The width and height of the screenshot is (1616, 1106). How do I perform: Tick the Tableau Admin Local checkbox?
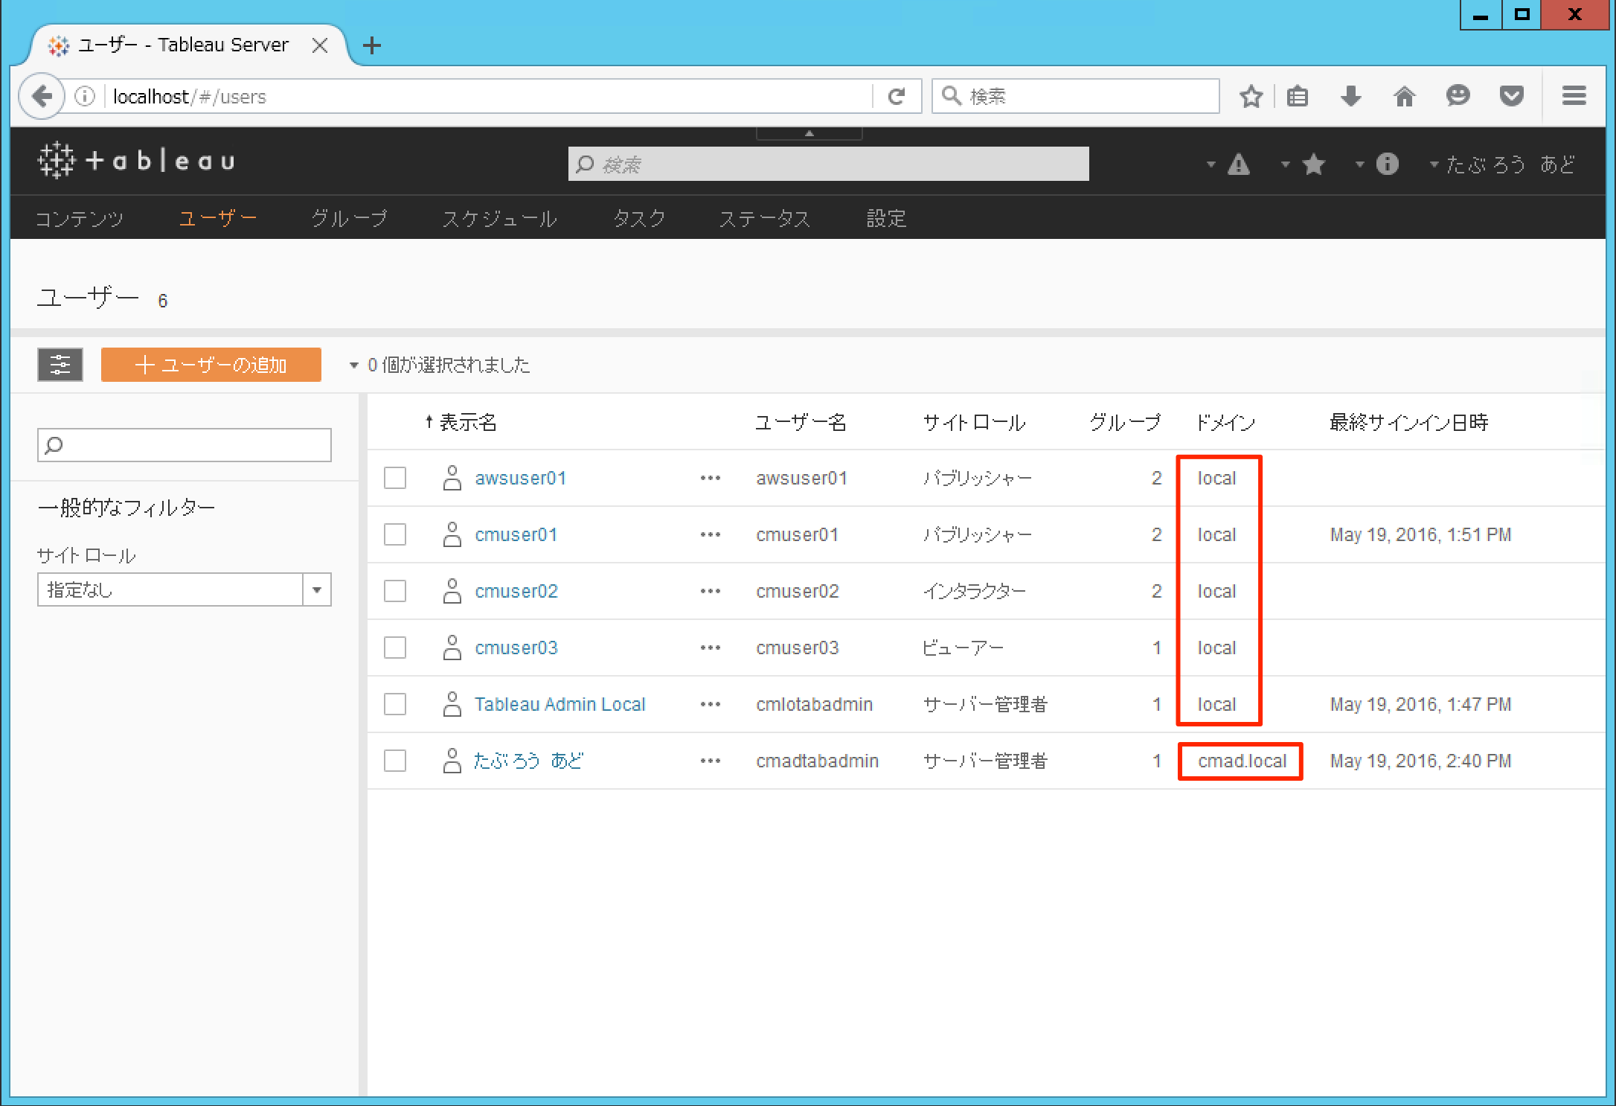tap(395, 704)
